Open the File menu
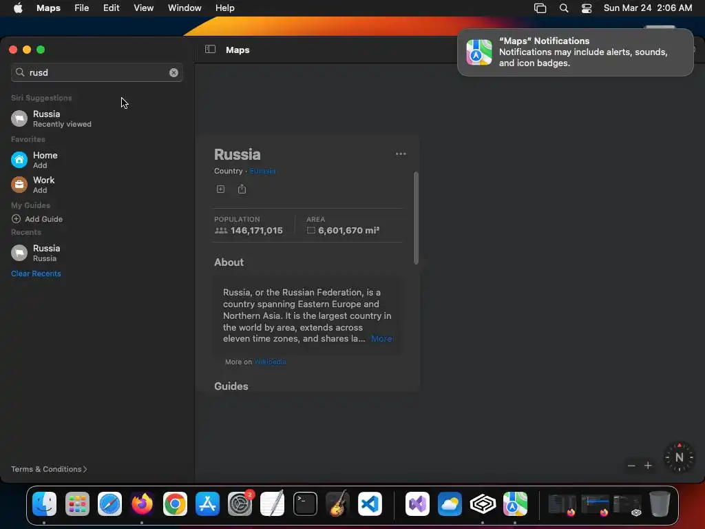Image resolution: width=705 pixels, height=529 pixels. [81, 8]
